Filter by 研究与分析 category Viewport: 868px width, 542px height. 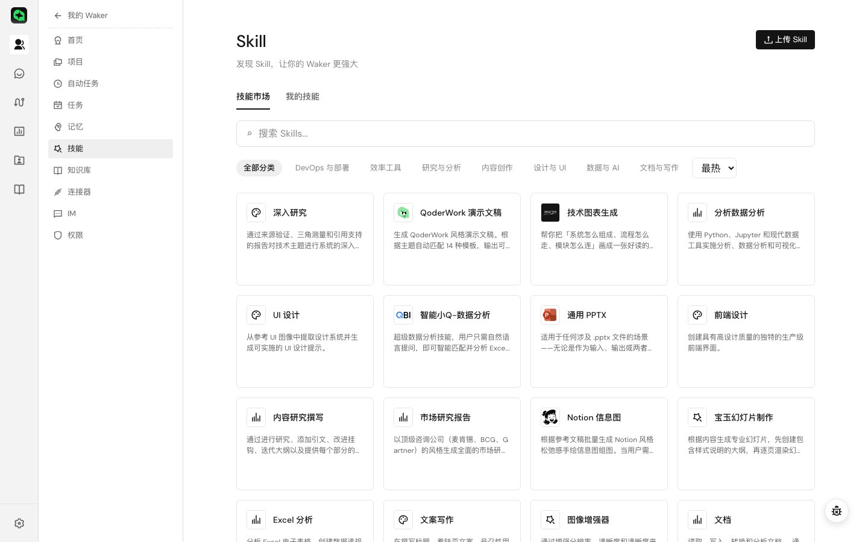coord(441,168)
